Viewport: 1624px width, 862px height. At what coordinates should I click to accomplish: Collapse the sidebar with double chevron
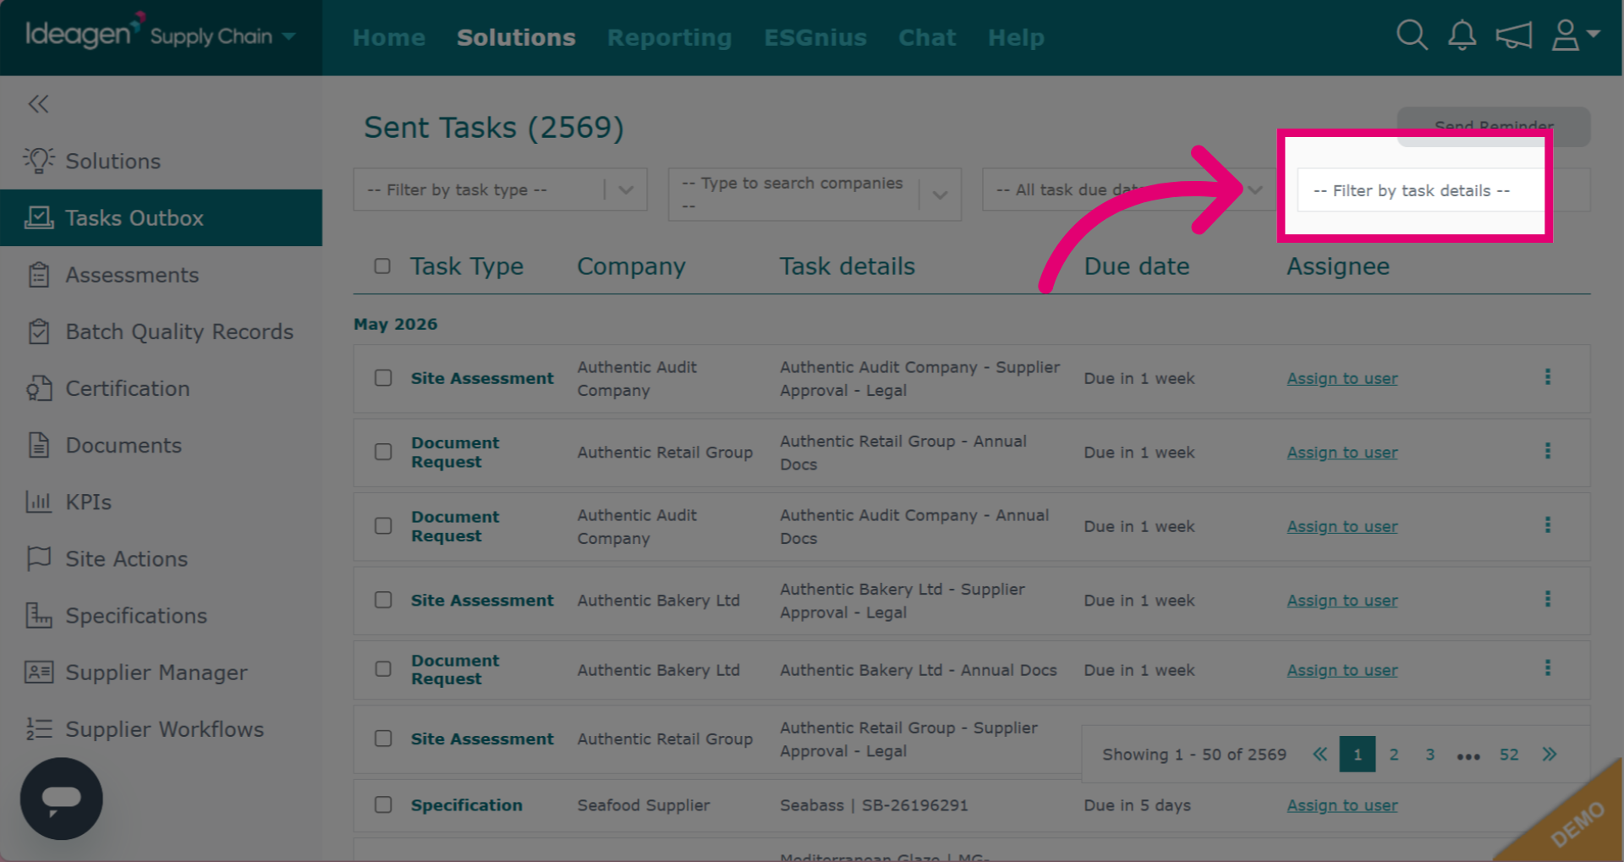38,104
